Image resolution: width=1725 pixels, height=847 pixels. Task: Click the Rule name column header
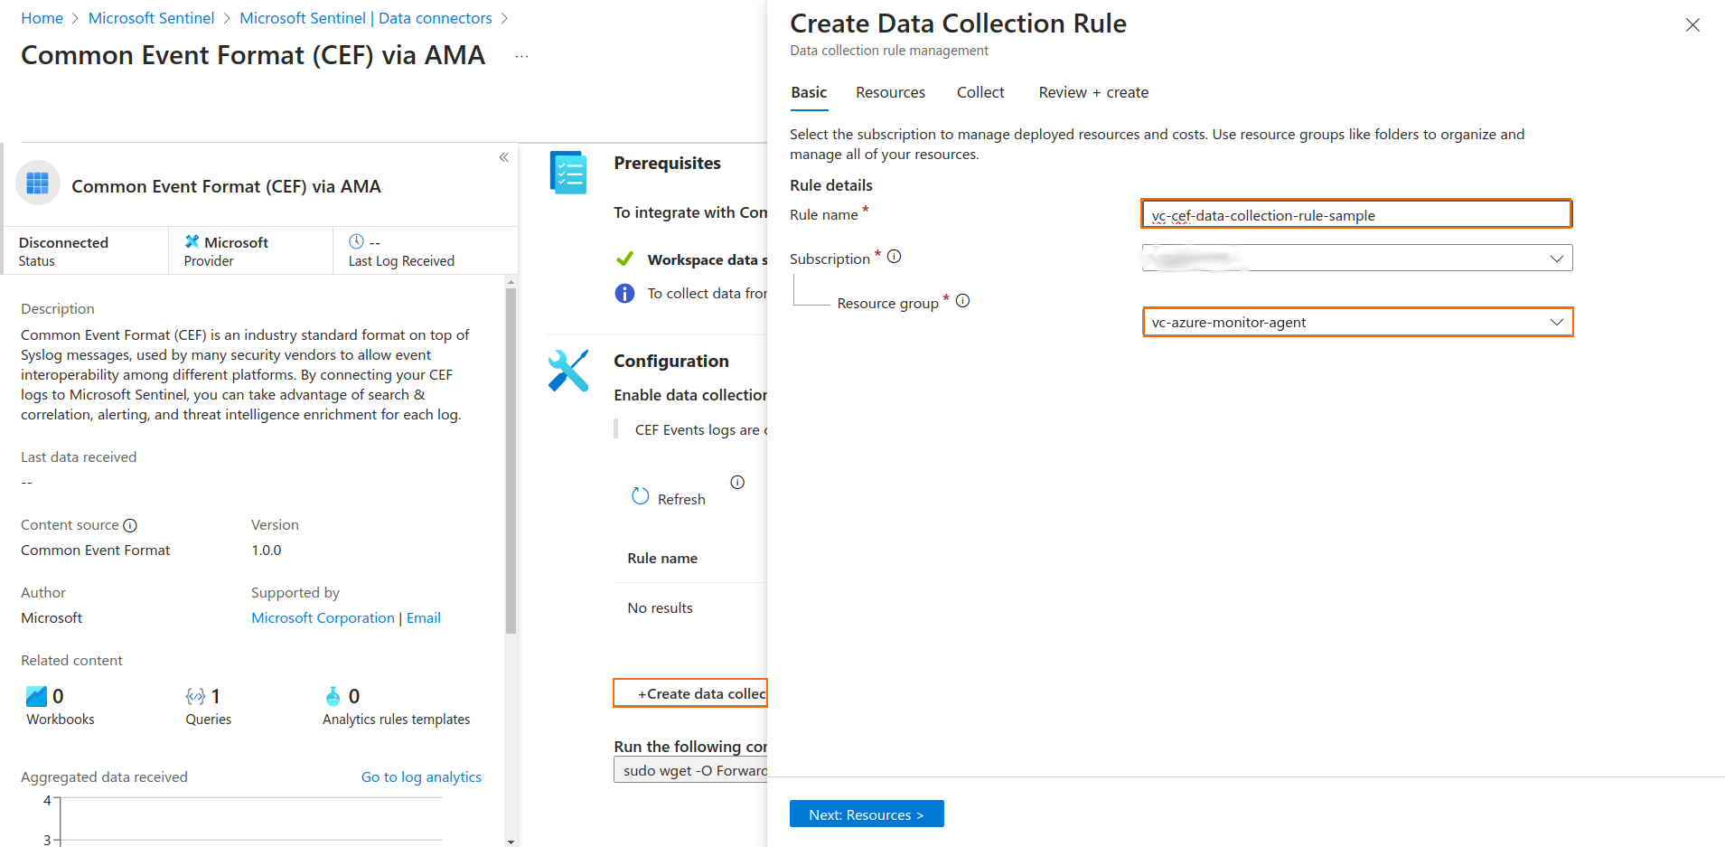point(662,559)
